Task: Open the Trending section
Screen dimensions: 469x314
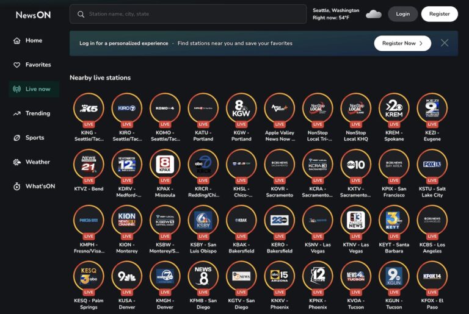Action: click(x=37, y=113)
